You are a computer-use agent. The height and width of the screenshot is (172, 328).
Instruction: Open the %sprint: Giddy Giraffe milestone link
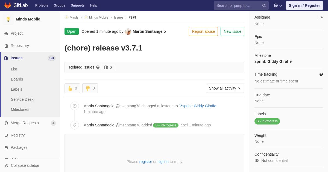point(198,106)
